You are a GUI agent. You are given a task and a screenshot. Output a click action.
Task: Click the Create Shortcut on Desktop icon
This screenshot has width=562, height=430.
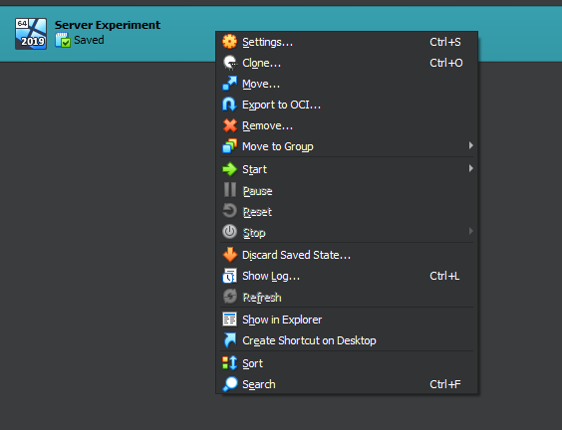(x=229, y=340)
